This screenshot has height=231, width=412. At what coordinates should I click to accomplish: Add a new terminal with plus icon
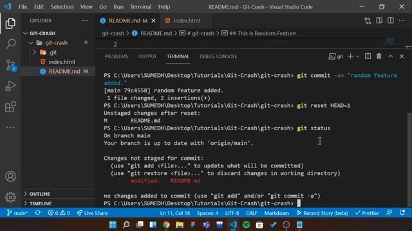pos(350,56)
